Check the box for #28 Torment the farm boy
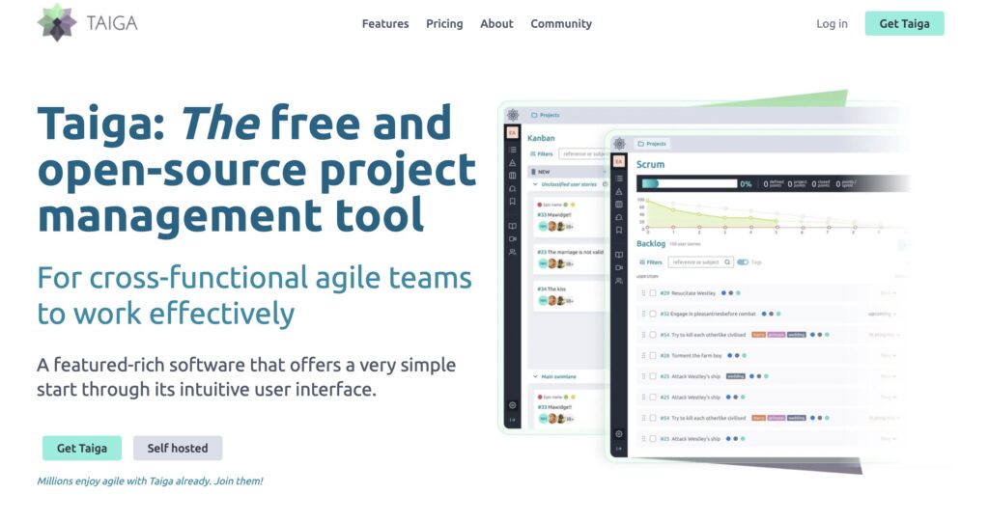This screenshot has height=522, width=989. (653, 356)
